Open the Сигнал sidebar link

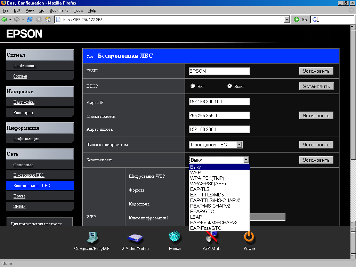[x=20, y=76]
